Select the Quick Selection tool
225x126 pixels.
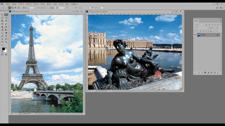tap(6, 18)
